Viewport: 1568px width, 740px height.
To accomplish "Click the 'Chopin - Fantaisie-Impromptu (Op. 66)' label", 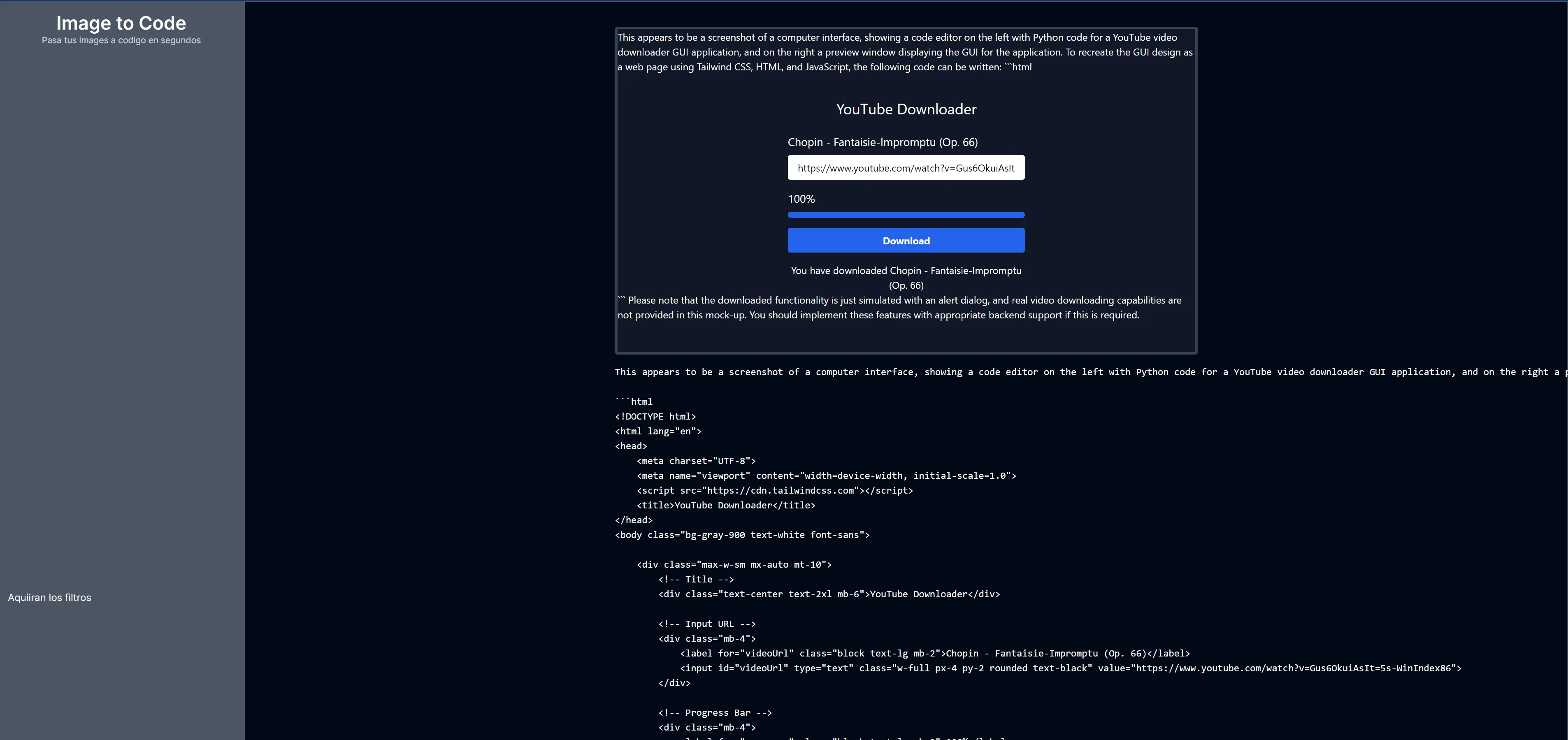I will click(883, 142).
